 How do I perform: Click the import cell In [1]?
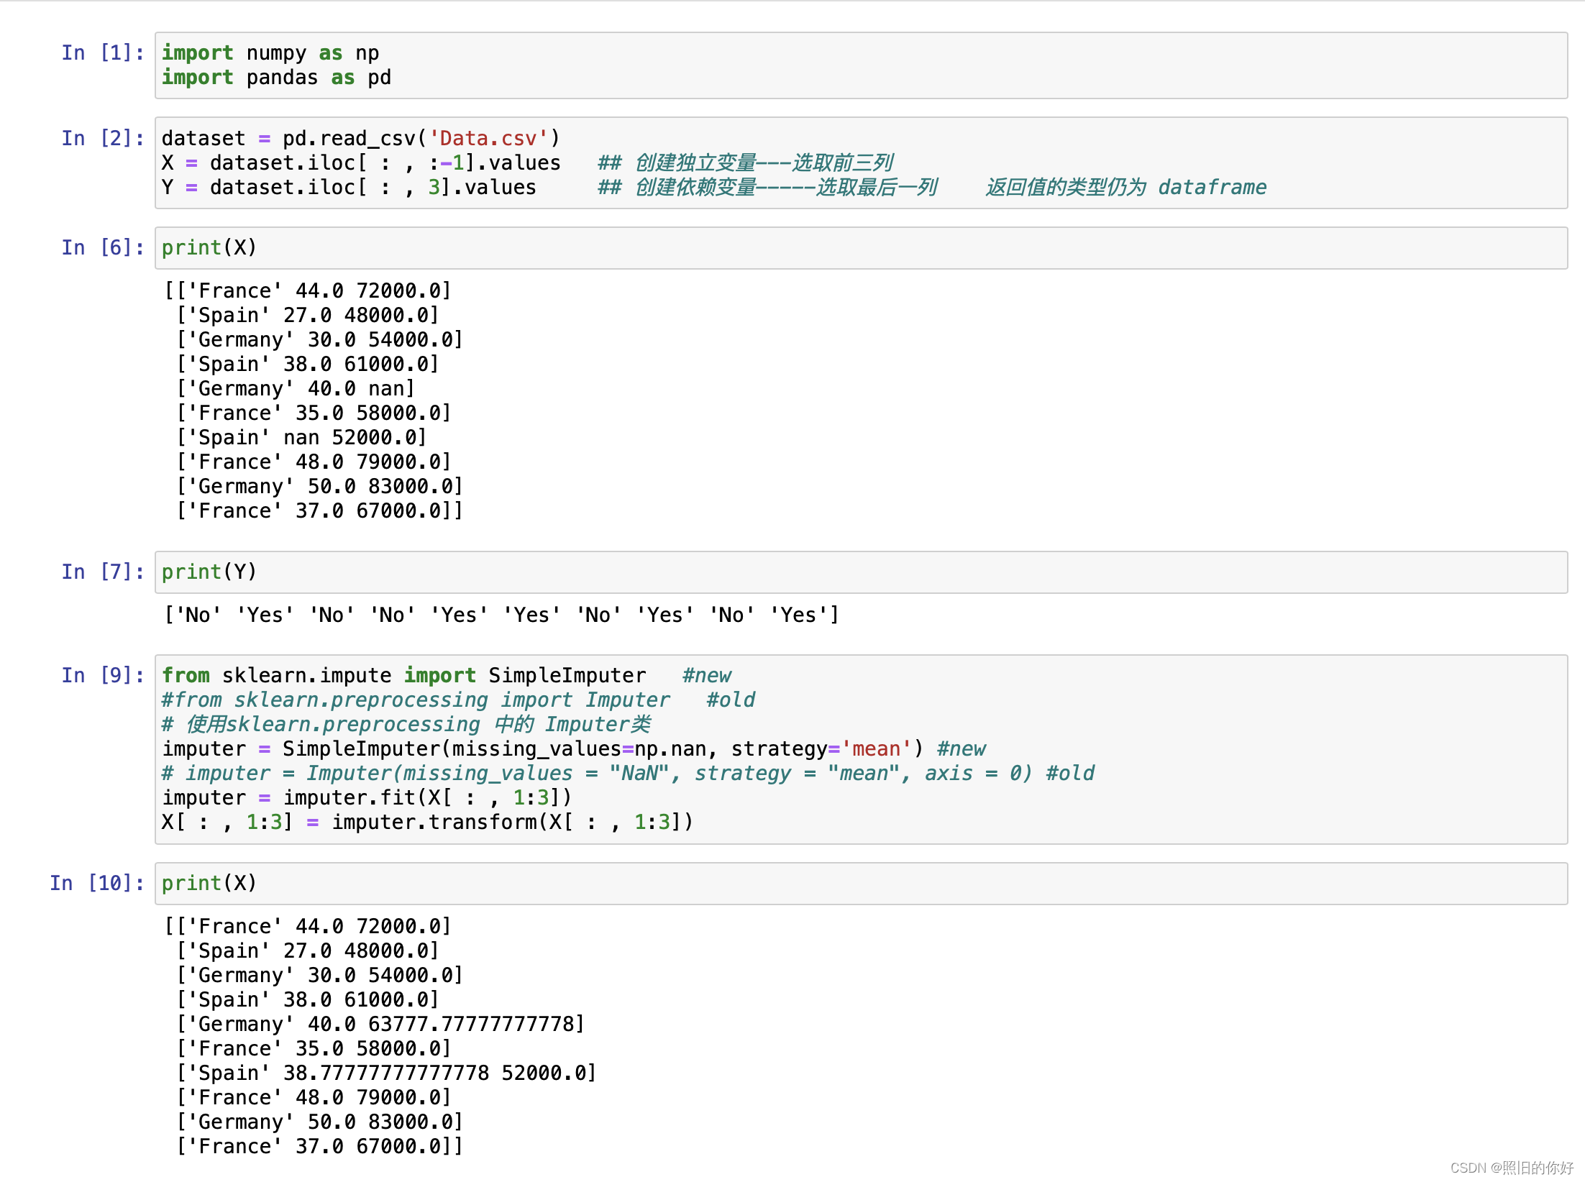pos(861,65)
